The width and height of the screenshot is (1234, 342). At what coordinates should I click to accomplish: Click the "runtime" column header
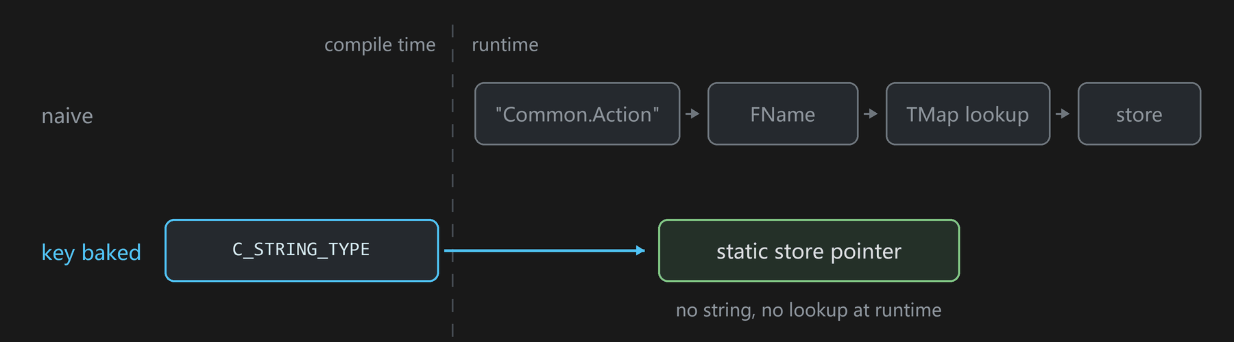[505, 45]
